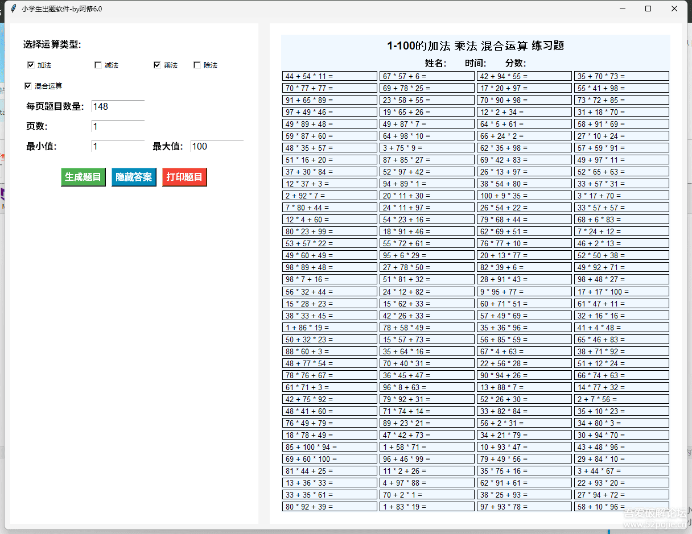Minimize the 小学生出题软件 window
The width and height of the screenshot is (692, 534).
click(x=624, y=9)
